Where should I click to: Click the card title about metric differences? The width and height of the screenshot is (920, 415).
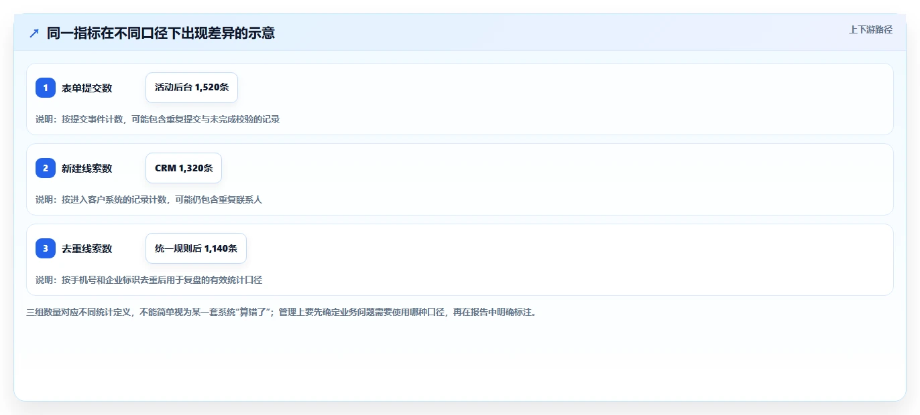[161, 33]
